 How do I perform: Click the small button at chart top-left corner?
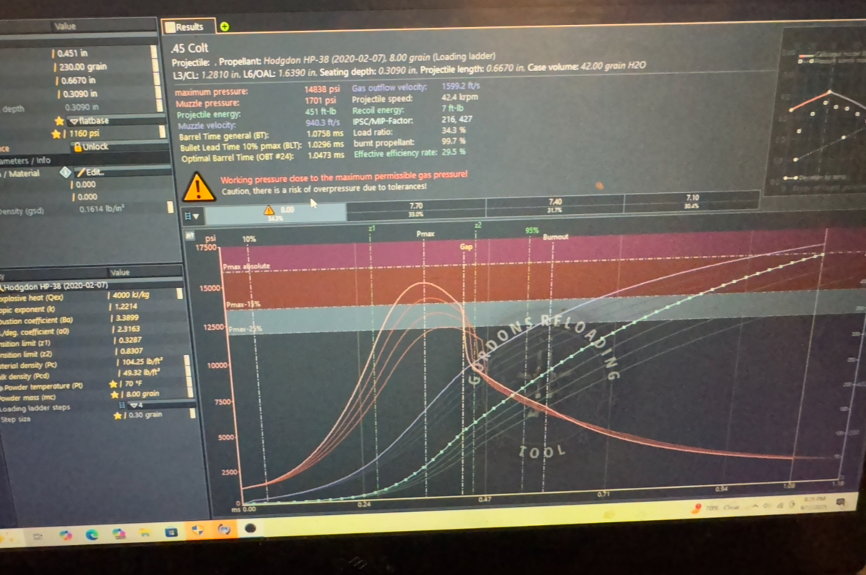click(190, 236)
